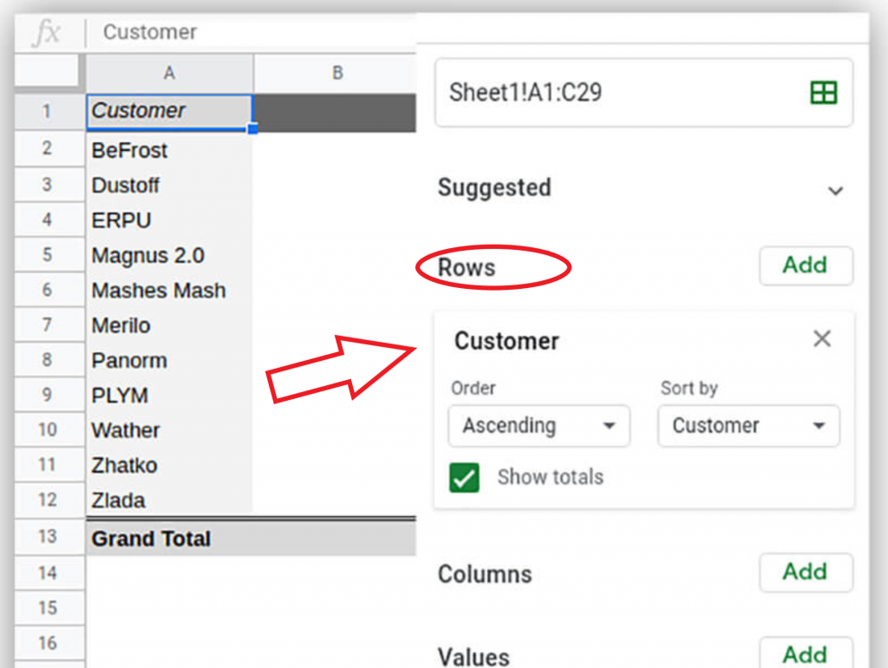Open the Sort by Customer dropdown
888x668 pixels.
point(748,426)
